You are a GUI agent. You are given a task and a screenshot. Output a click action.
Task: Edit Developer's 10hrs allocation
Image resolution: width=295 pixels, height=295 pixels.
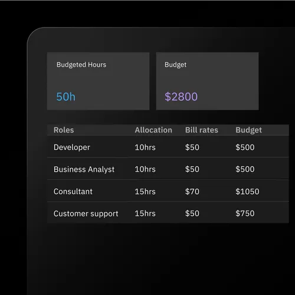click(x=145, y=147)
